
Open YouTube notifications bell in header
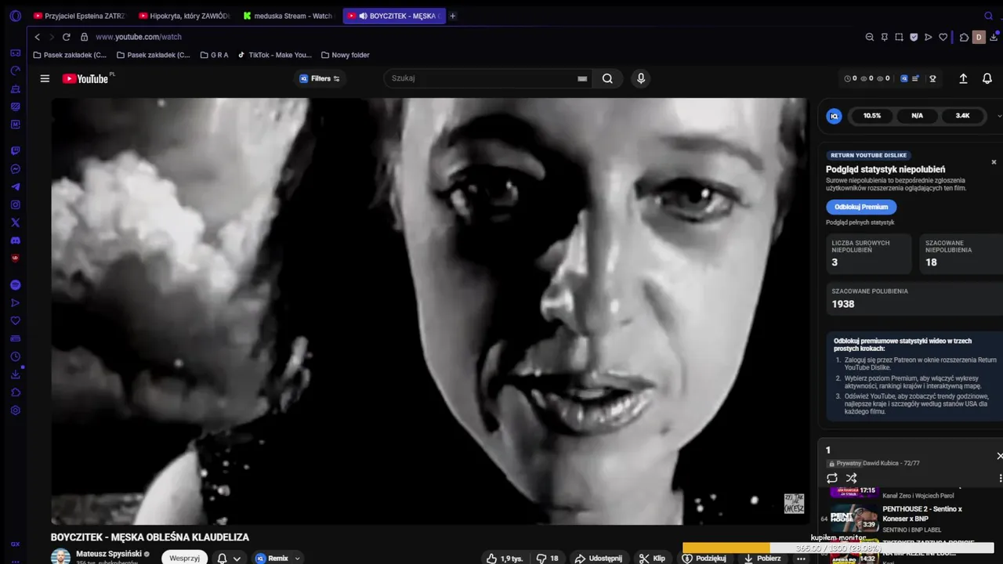coord(987,78)
